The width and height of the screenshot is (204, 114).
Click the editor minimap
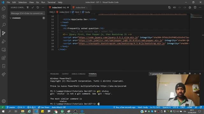click(x=196, y=16)
